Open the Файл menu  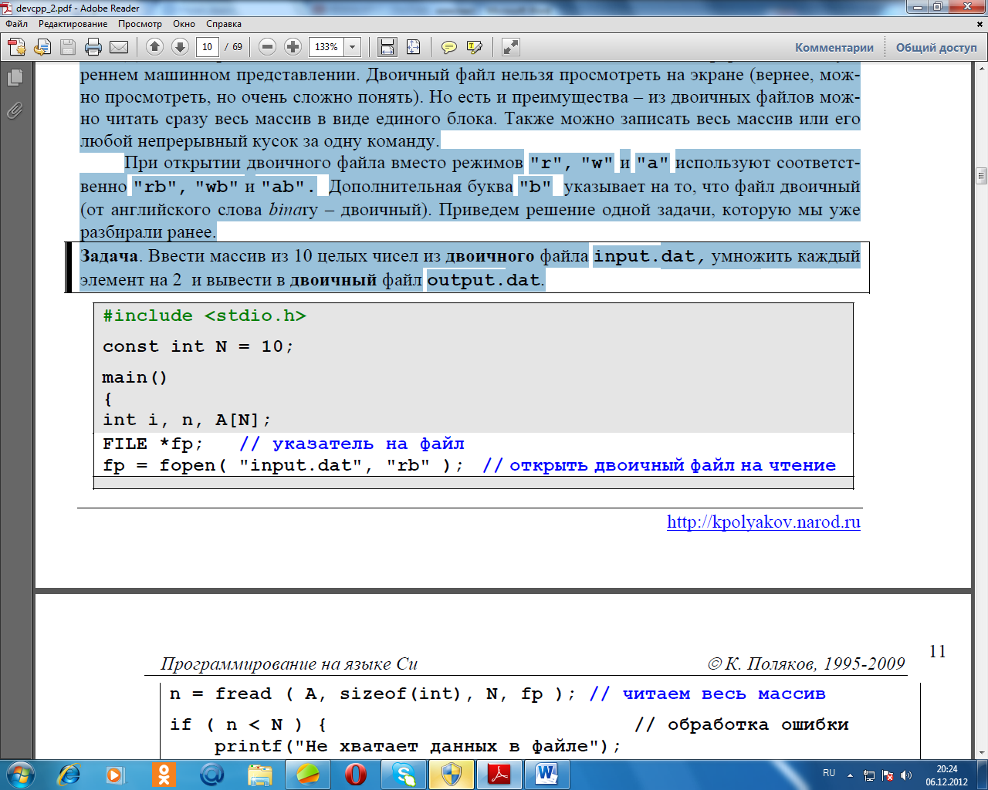point(16,24)
